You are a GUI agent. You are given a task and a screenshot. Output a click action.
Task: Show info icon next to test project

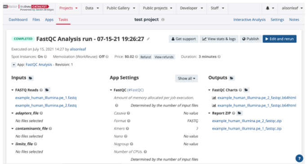coord(163,20)
